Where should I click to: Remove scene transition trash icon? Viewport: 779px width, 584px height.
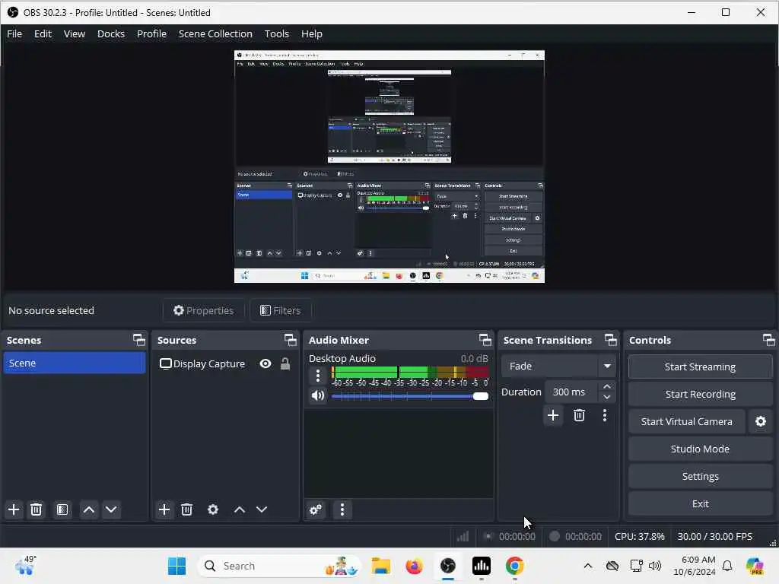click(579, 415)
